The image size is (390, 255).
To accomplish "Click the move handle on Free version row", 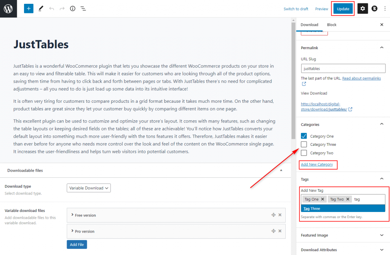I will click(x=273, y=215).
